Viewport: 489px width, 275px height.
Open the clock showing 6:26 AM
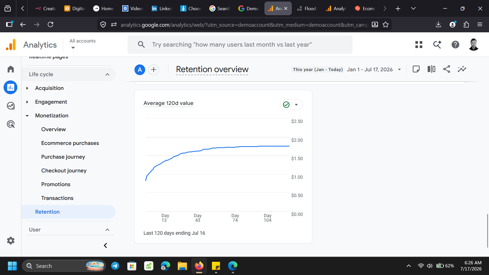[x=473, y=263]
